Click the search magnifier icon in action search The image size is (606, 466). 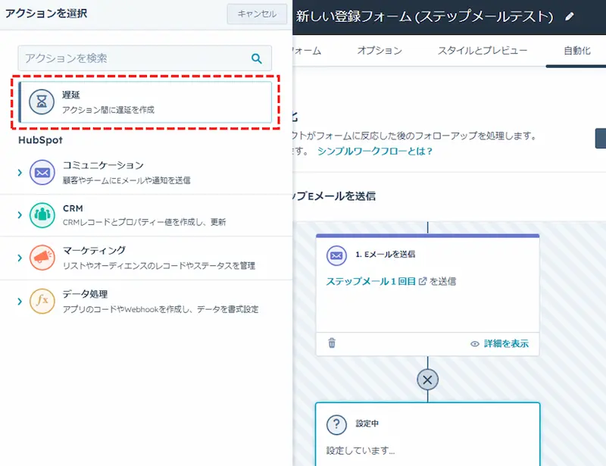257,58
